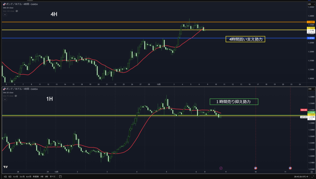Open timezone setting showing UTC+9

pyautogui.click(x=301, y=177)
